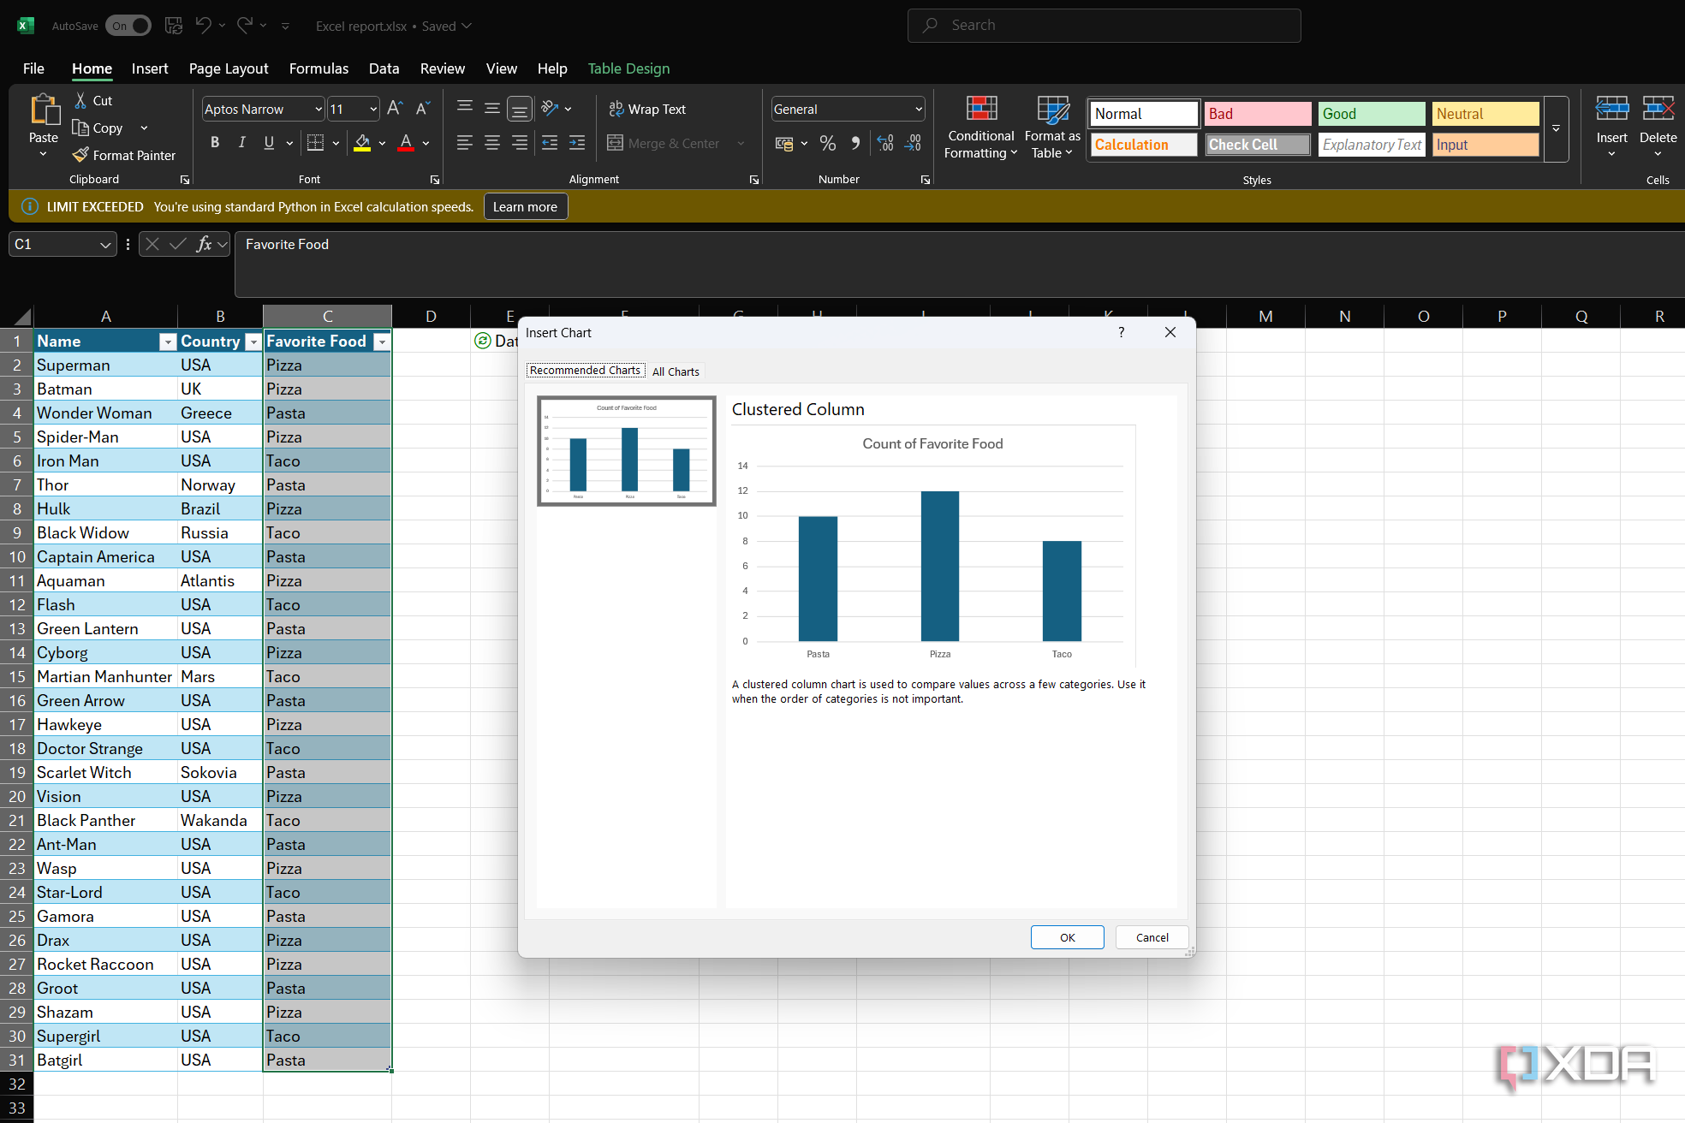Click the Percent Style icon
Screen dimensions: 1685x1123
tap(827, 144)
